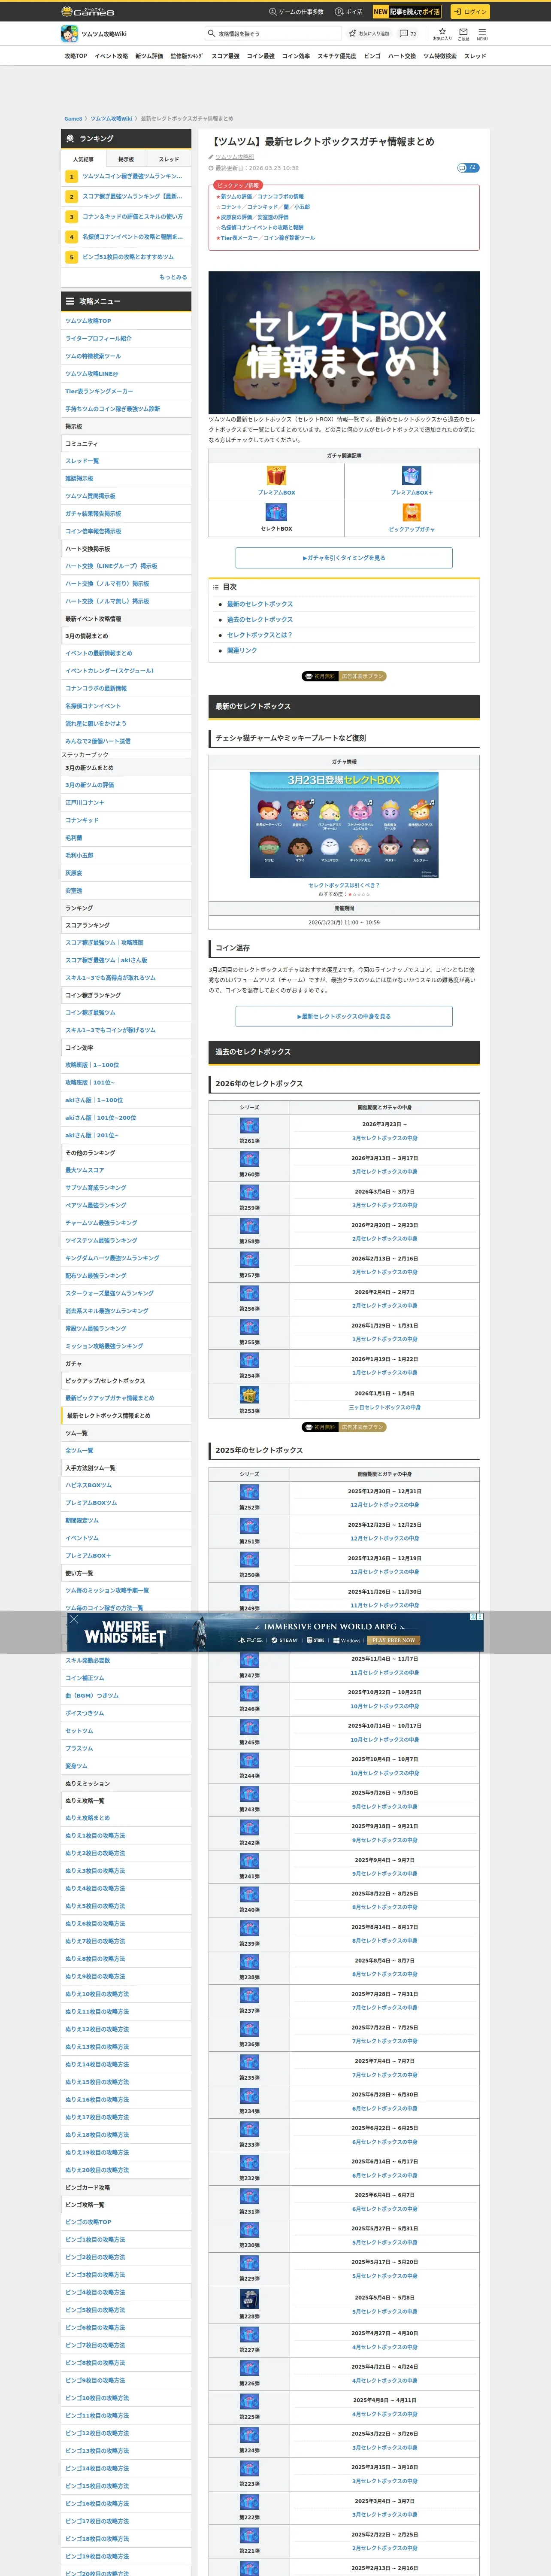The width and height of the screenshot is (551, 2576).
Task: Click the セレクトBOX icon in gacha table
Action: [276, 512]
